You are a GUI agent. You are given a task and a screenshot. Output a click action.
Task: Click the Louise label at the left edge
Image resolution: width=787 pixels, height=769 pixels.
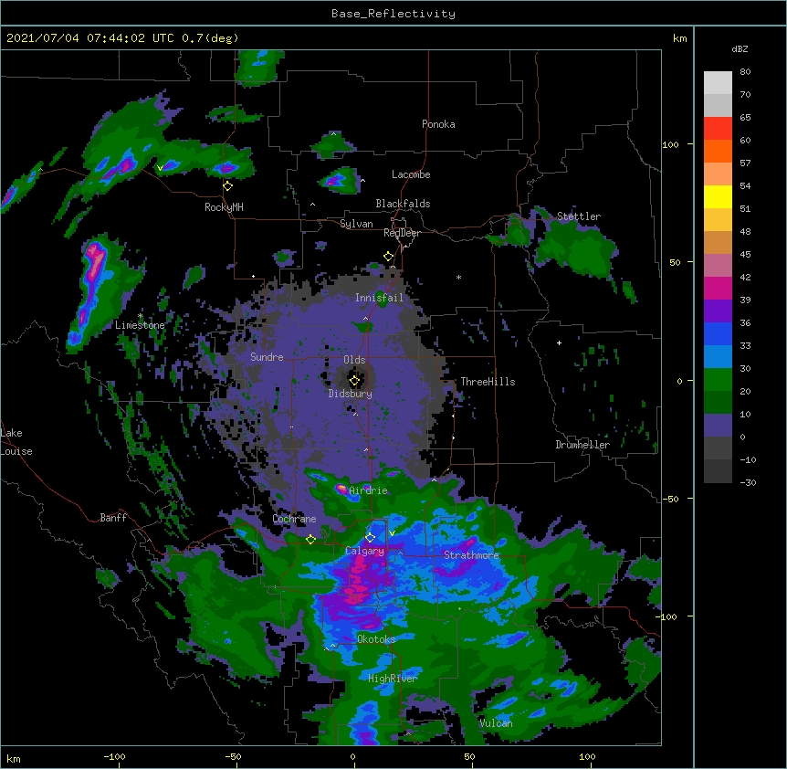pos(16,451)
